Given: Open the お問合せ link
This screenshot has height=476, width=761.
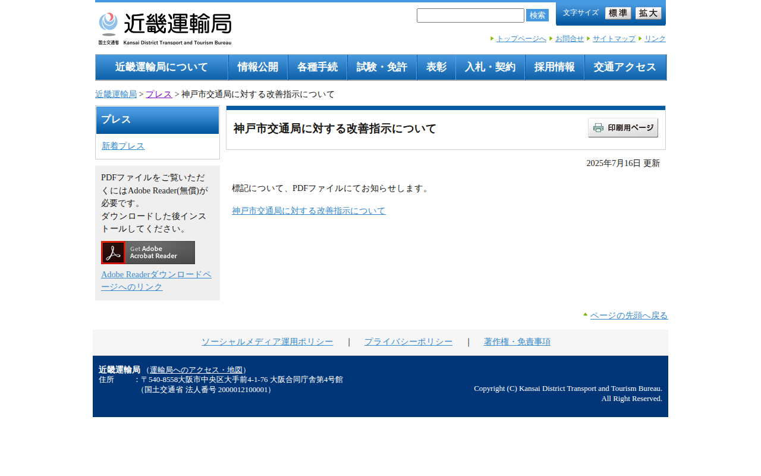Looking at the screenshot, I should click(570, 39).
